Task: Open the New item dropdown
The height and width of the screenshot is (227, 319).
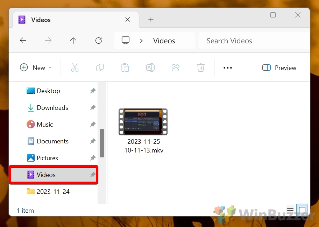Action: (36, 68)
